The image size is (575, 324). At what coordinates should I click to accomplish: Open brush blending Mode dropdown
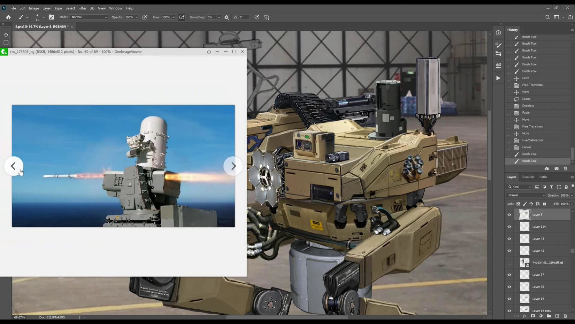tap(89, 17)
